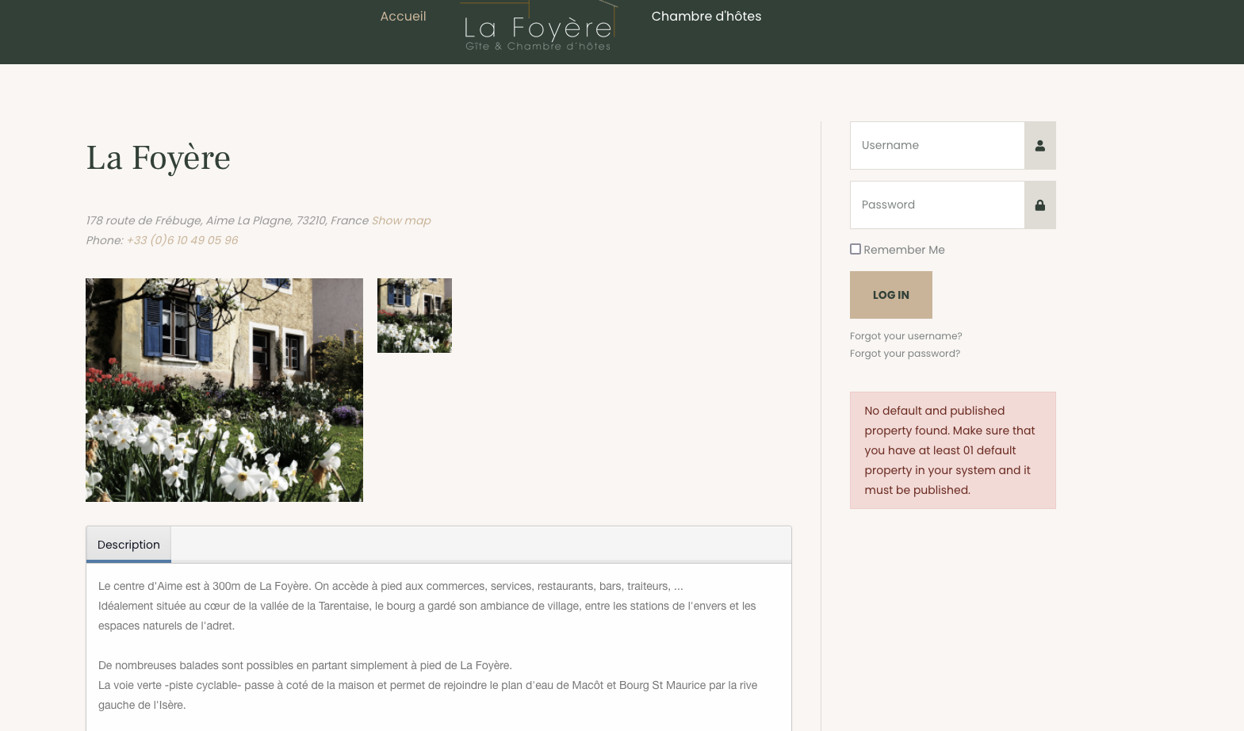Focus the Username input field
This screenshot has width=1244, height=731.
click(x=937, y=145)
